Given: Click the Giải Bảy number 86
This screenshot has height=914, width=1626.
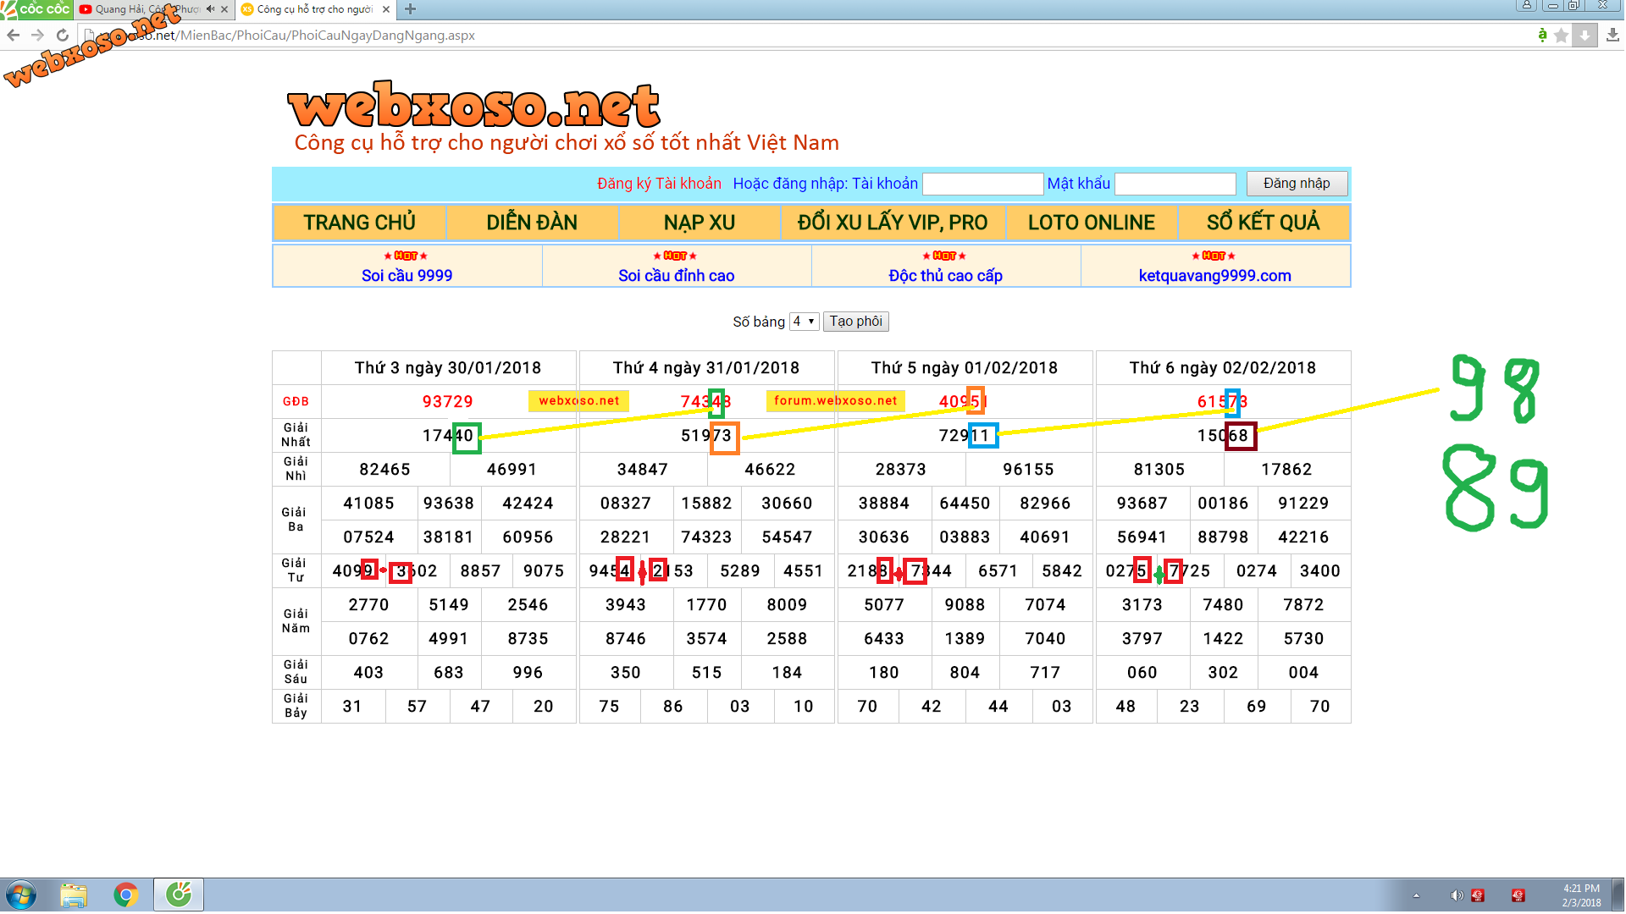Looking at the screenshot, I should point(673,707).
